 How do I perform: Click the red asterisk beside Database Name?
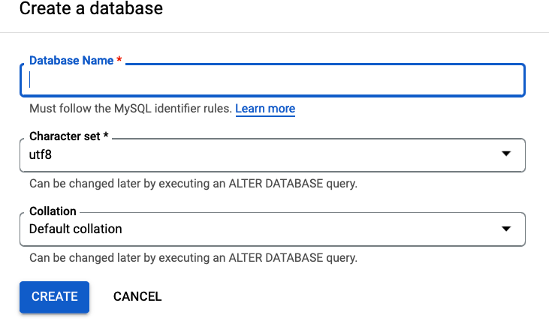119,61
